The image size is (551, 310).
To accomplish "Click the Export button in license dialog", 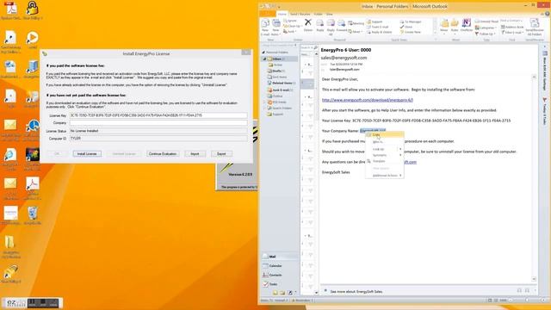I will coord(221,154).
